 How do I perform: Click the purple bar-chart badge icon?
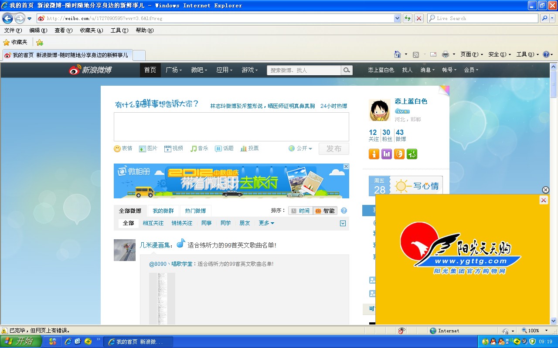click(387, 154)
